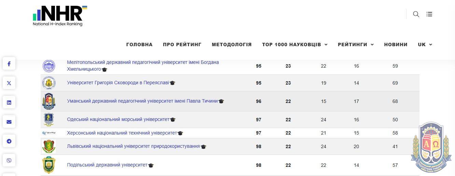This screenshot has width=455, height=176.
Task: Expand the TOP 1000 НАУКОВЦІВ dropdown
Action: 295,45
